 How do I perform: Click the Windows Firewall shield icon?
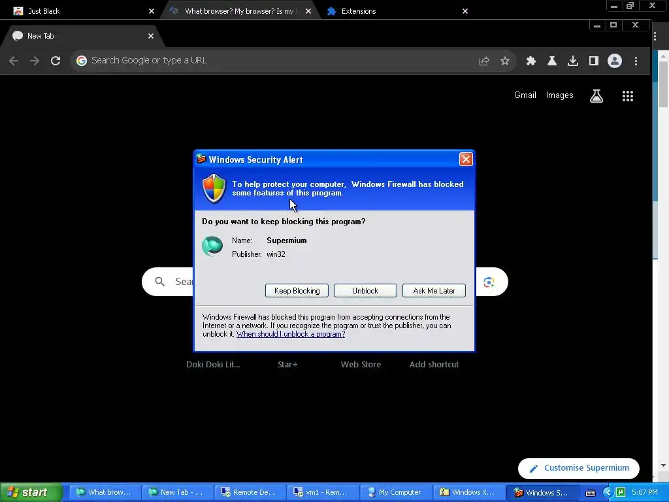(214, 188)
